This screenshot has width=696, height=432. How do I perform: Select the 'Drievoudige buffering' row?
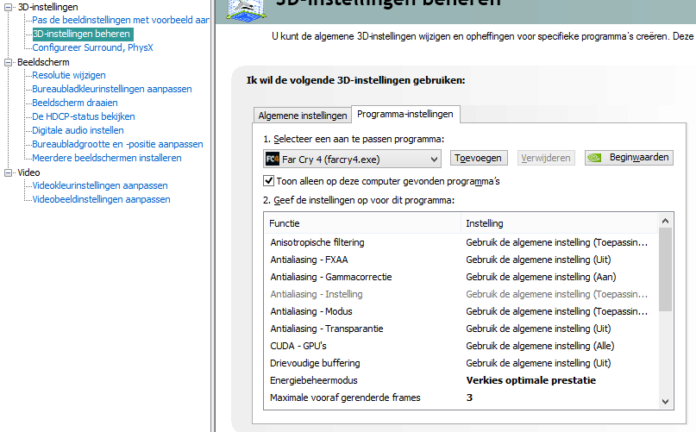[461, 363]
